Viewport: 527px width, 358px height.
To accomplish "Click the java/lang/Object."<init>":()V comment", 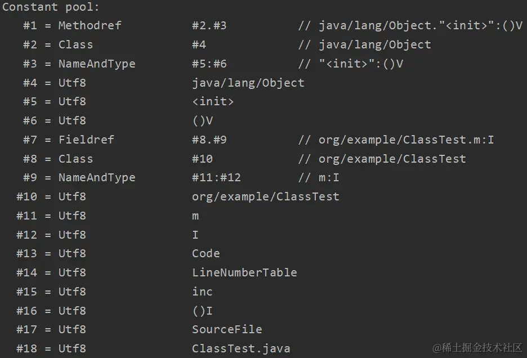I will point(410,25).
